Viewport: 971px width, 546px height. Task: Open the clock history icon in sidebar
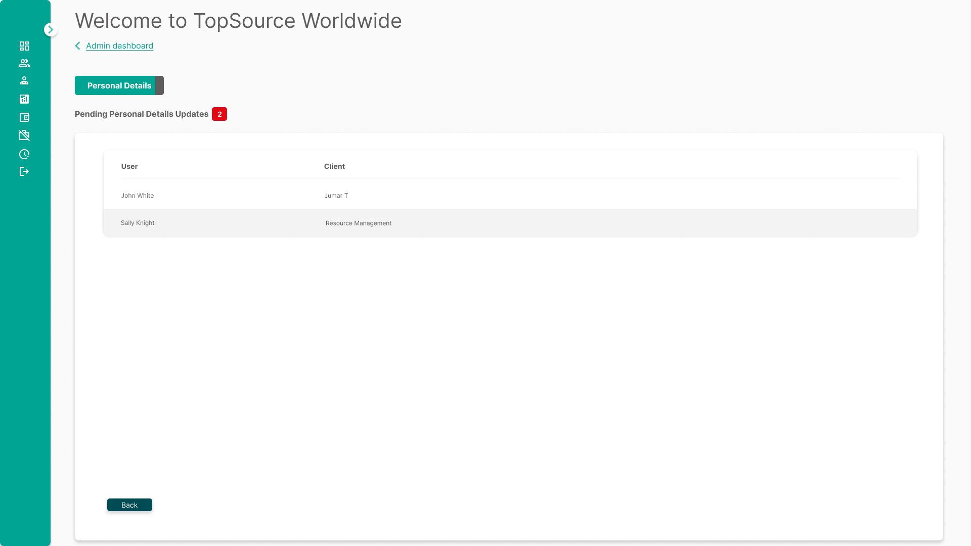[24, 154]
